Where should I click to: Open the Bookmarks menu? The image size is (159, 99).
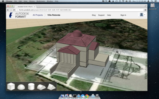point(41,1)
